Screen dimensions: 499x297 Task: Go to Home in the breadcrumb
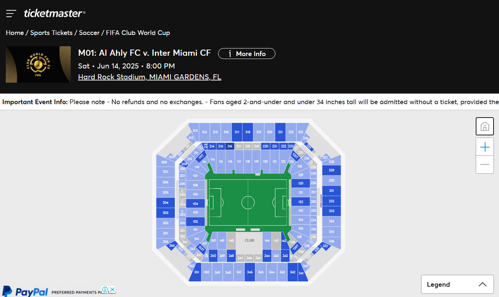15,33
